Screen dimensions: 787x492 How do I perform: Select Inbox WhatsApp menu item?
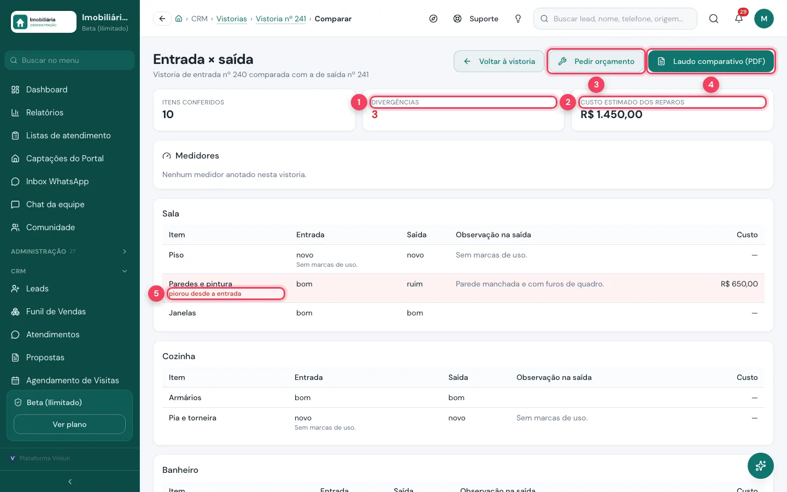[x=69, y=181]
